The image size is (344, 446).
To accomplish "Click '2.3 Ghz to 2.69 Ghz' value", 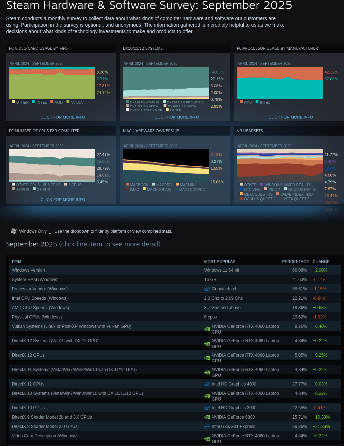I will [223, 298].
